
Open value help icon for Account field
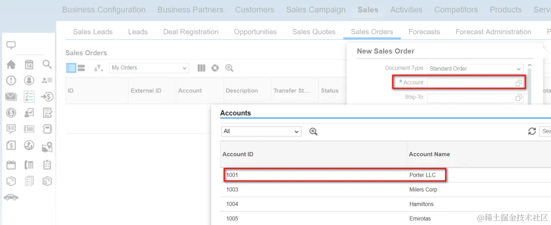click(519, 83)
